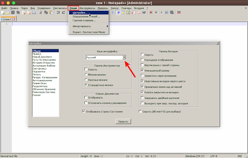Viewport: 248px width, 158px height.
Task: Click the Save recorded macro icon
Action: click(x=172, y=12)
